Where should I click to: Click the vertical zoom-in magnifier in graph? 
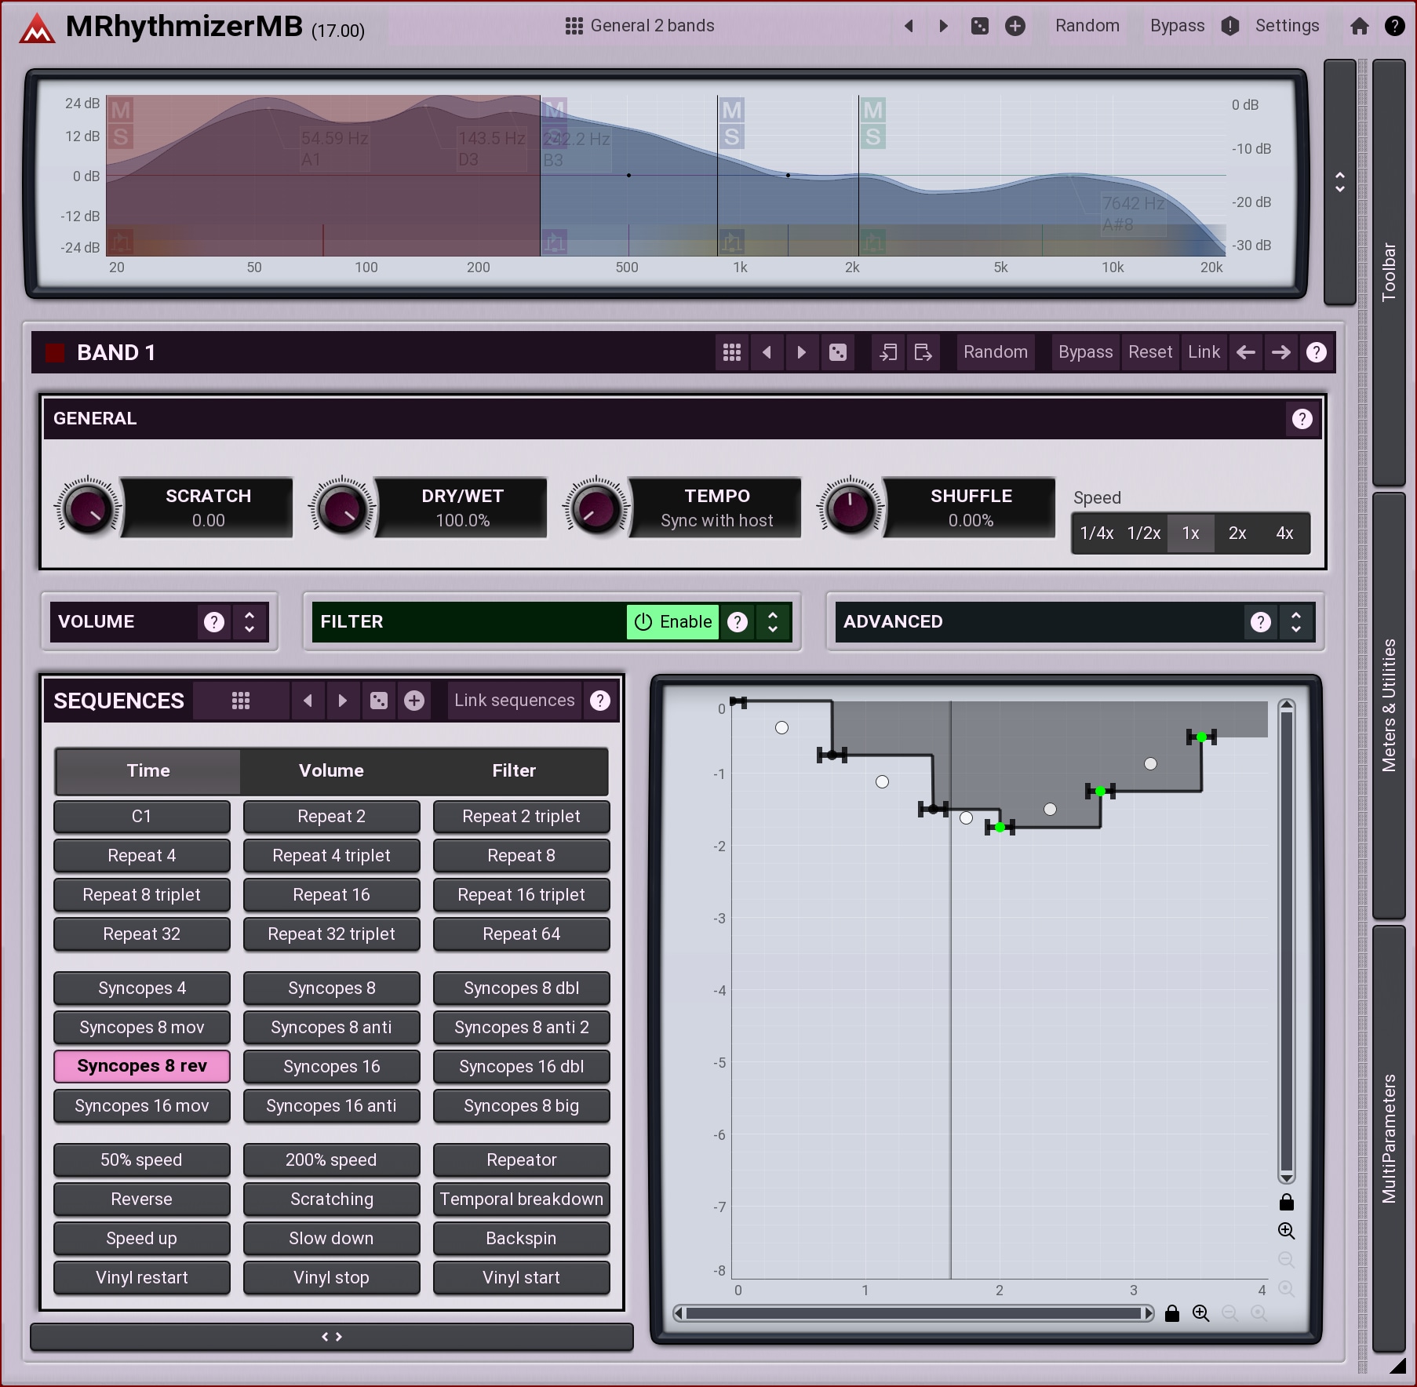1286,1230
